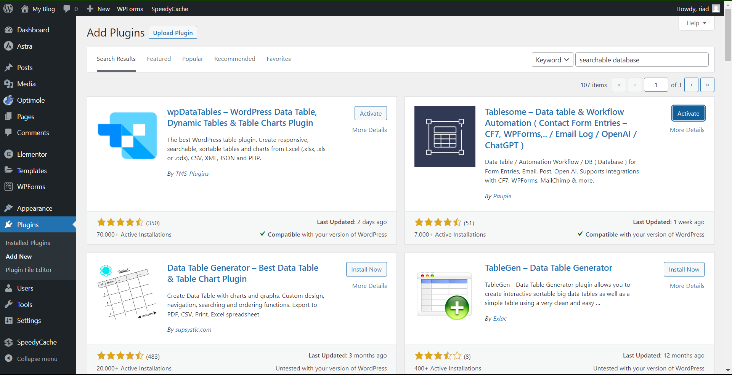The width and height of the screenshot is (732, 375).
Task: Open SpeedyCache from its sidebar icon
Action: tap(9, 342)
